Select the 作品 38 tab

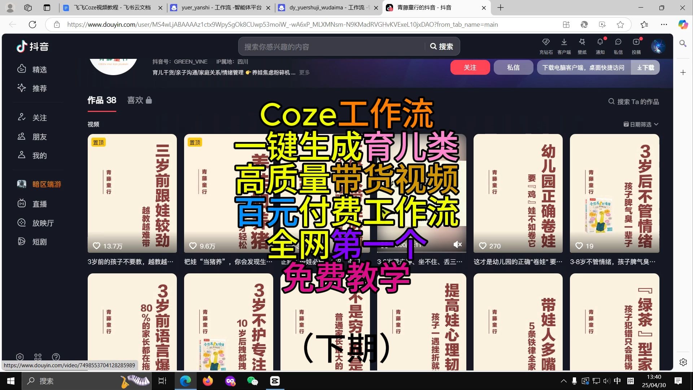pyautogui.click(x=102, y=100)
